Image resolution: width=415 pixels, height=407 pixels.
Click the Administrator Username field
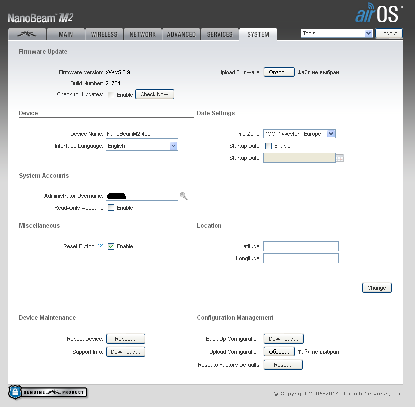pyautogui.click(x=142, y=196)
